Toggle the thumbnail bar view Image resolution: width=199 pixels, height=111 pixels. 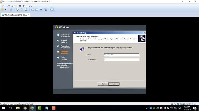click(37, 10)
